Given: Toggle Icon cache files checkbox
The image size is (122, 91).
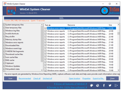Looking at the screenshot, I should click(x=4, y=57).
